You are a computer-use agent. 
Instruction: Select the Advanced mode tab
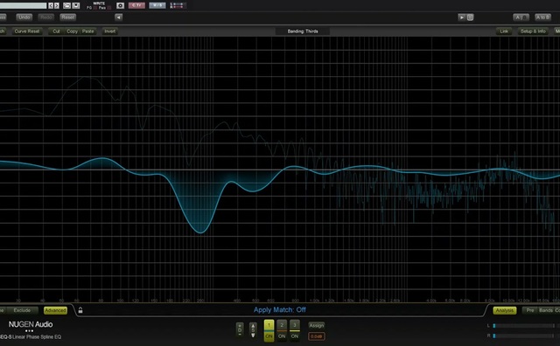click(55, 310)
